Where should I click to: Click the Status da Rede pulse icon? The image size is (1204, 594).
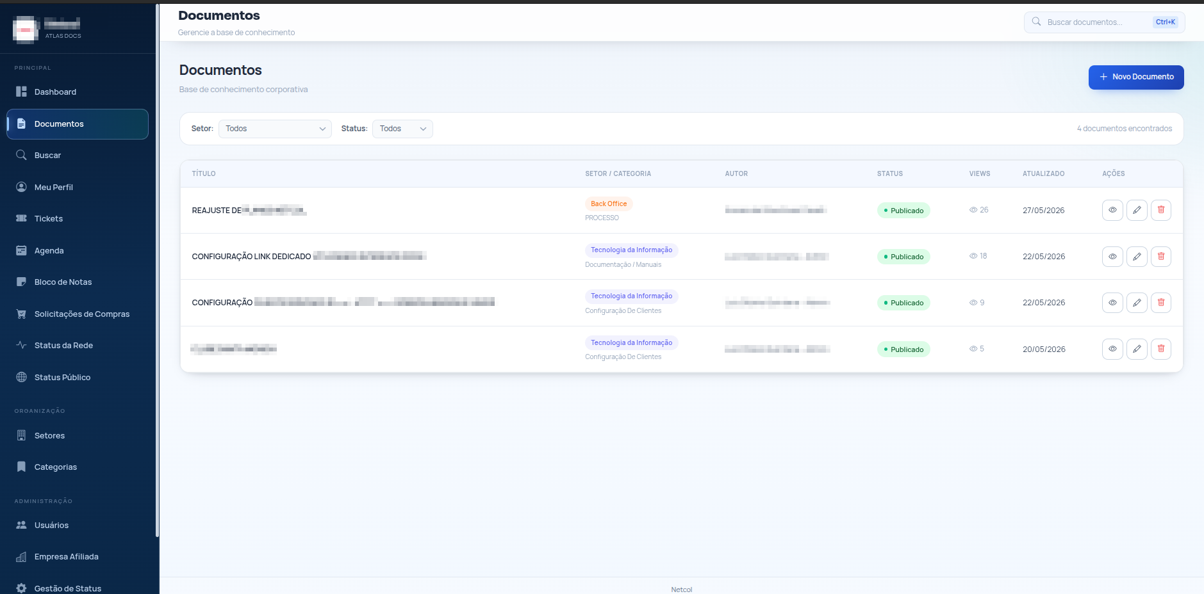[x=21, y=346]
